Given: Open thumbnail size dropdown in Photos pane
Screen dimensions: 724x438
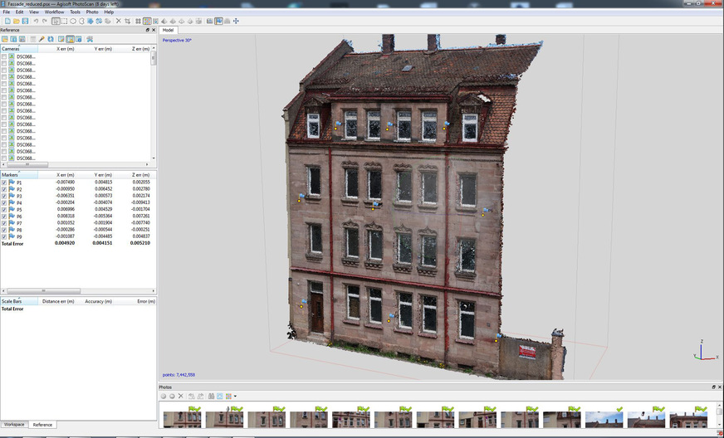Looking at the screenshot, I should 235,396.
